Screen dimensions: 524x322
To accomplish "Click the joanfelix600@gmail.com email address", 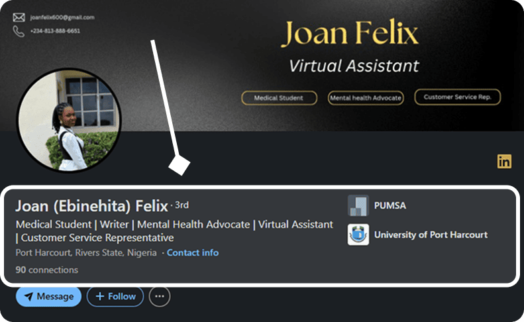I will click(x=62, y=17).
